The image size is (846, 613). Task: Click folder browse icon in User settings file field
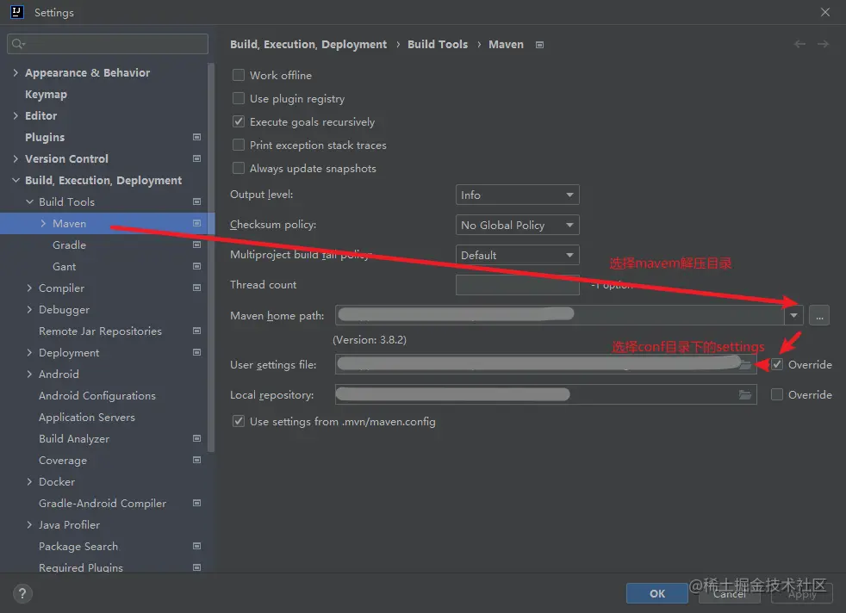[745, 365]
